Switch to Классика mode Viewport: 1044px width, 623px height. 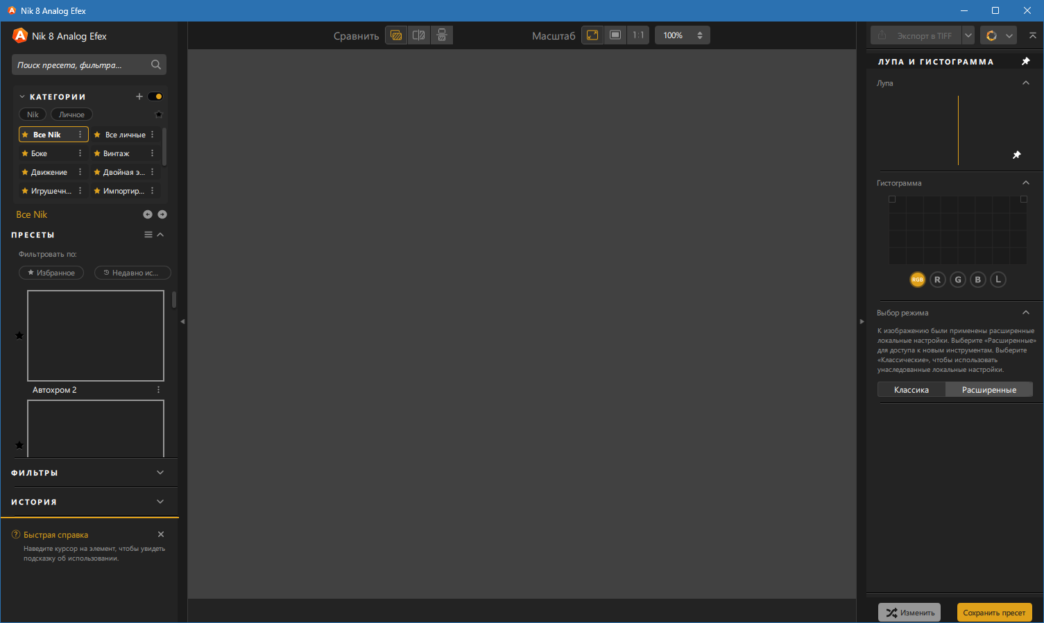coord(912,390)
